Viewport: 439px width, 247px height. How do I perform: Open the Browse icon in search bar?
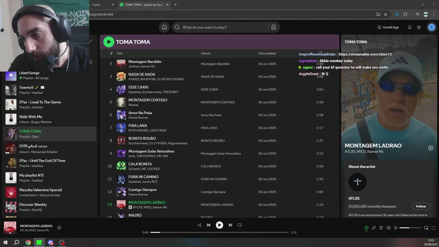pyautogui.click(x=274, y=27)
